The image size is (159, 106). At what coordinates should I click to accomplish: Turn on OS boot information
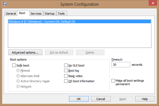[66, 81]
